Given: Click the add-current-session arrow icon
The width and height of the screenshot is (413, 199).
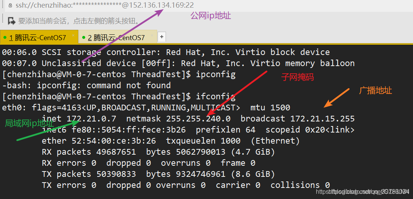Looking at the screenshot, I should (11, 21).
